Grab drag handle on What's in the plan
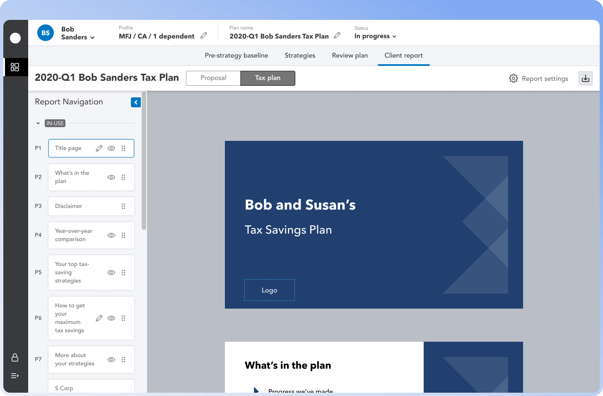This screenshot has width=603, height=396. pyautogui.click(x=123, y=177)
